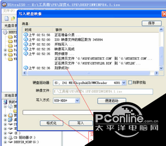Select the folder icon labeled BO in disc tree

click(10, 36)
